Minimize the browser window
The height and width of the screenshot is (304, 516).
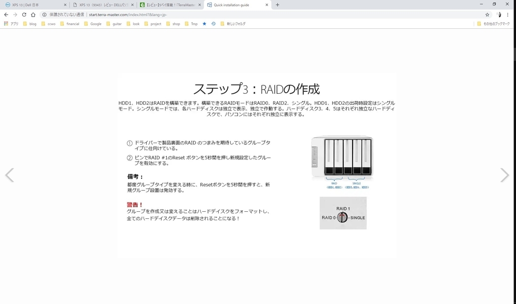481,4
